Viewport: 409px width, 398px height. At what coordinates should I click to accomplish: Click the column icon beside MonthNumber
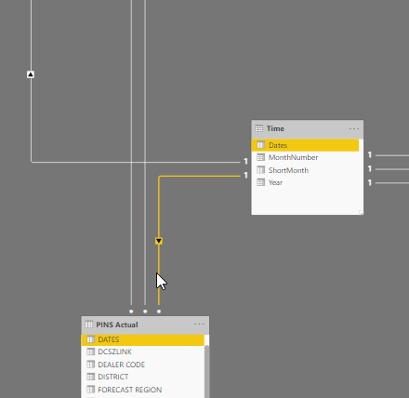(x=261, y=157)
